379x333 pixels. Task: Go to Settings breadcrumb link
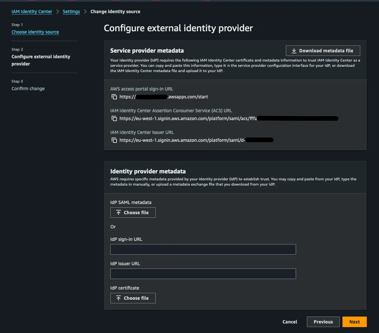71,12
